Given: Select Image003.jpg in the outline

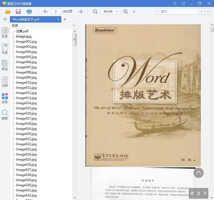Looking at the screenshot, I should tap(26, 47).
